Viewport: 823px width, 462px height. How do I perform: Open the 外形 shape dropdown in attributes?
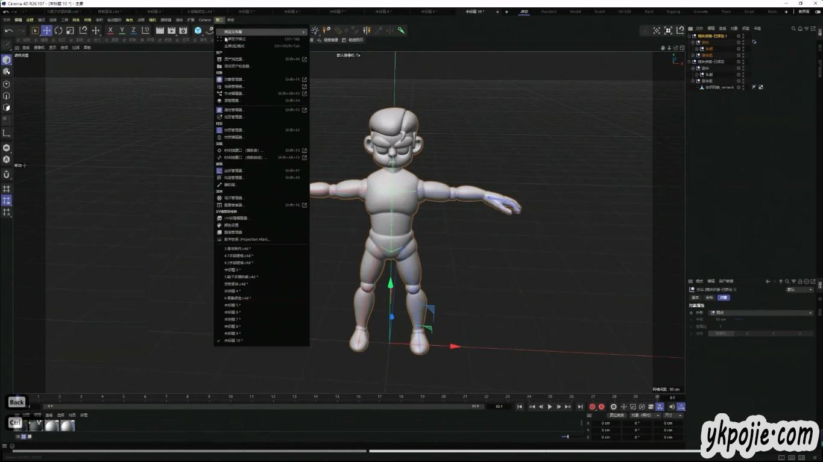coord(761,313)
